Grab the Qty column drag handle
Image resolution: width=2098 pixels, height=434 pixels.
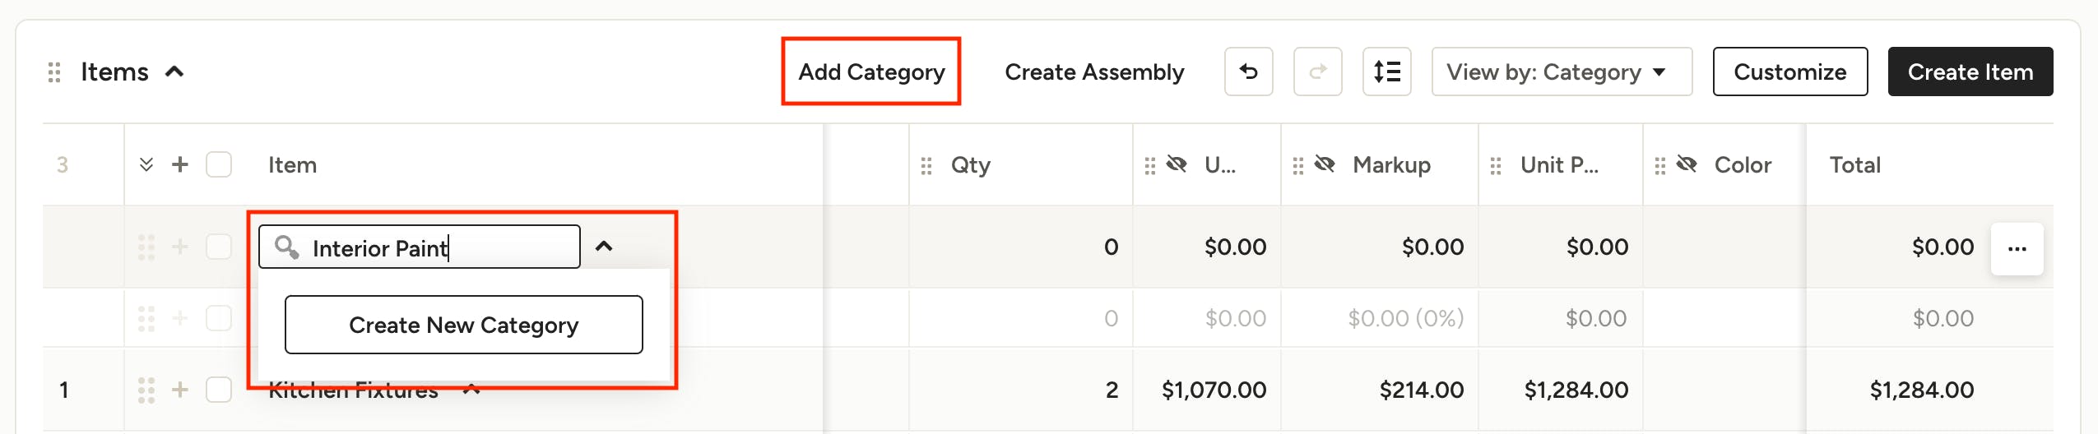coord(926,165)
